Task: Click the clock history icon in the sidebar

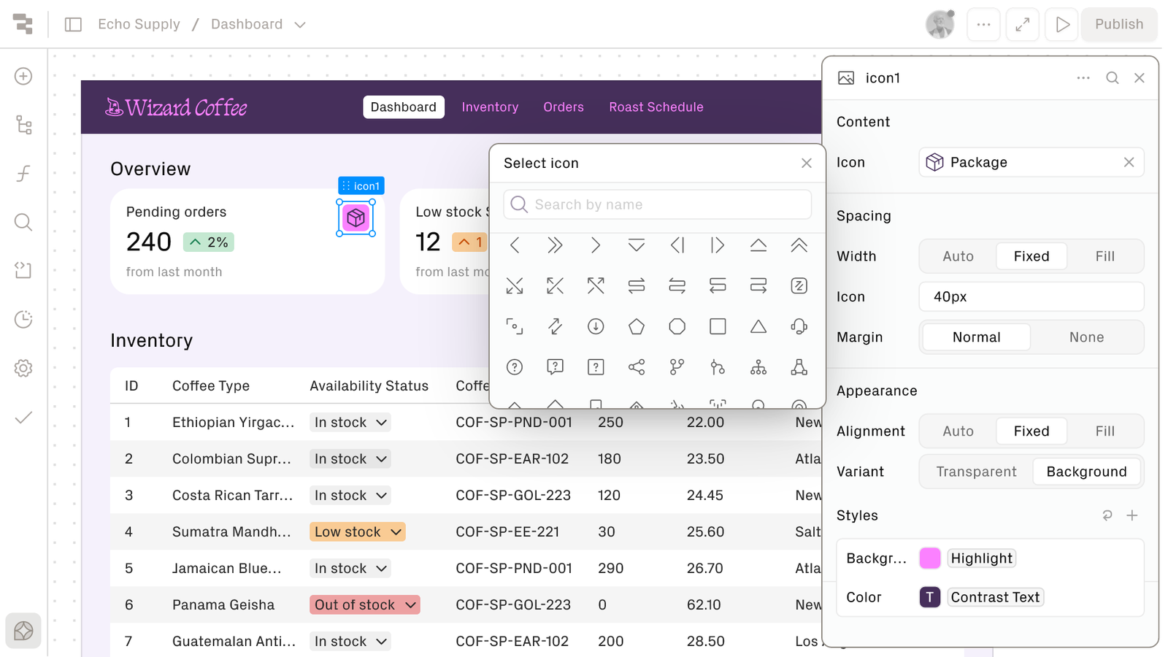Action: [23, 319]
